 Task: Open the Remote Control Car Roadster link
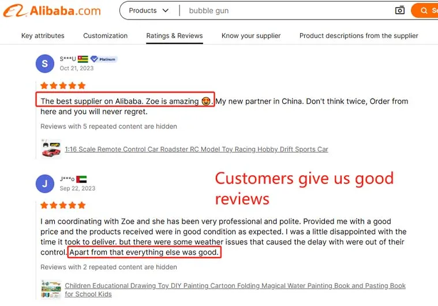click(x=196, y=149)
